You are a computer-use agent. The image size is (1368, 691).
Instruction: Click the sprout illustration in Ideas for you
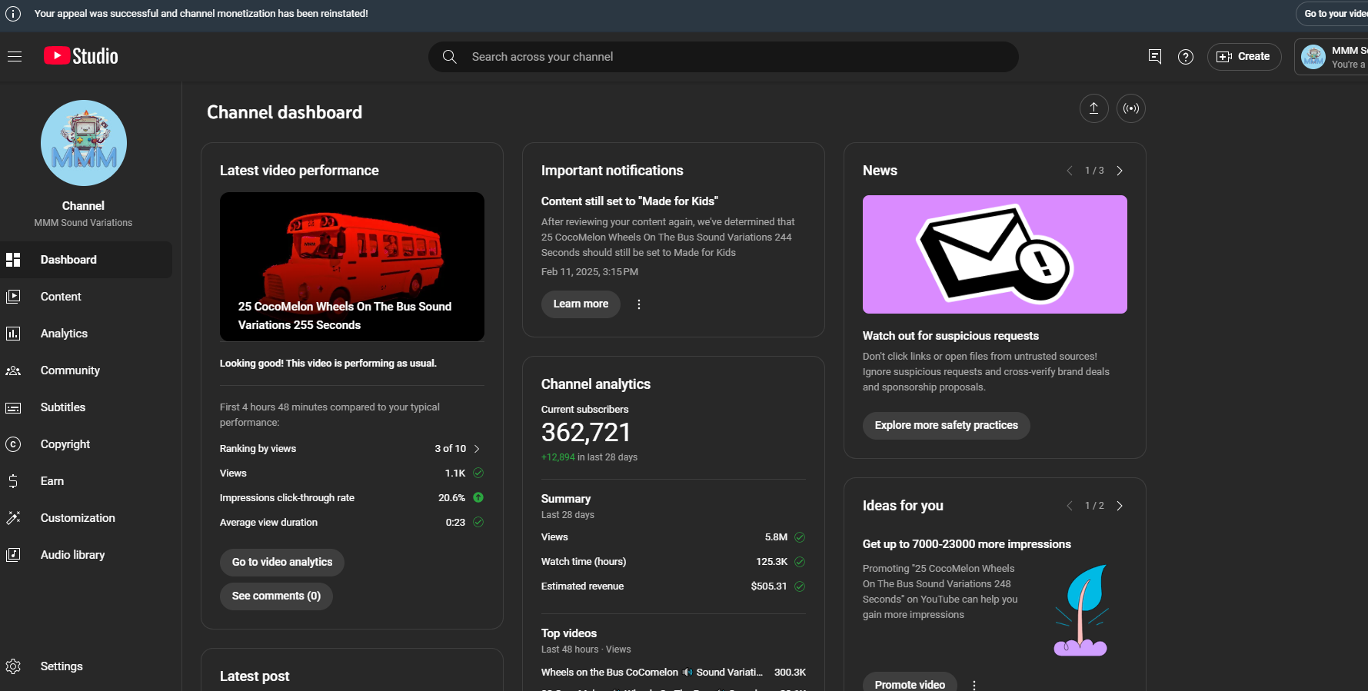1081,610
